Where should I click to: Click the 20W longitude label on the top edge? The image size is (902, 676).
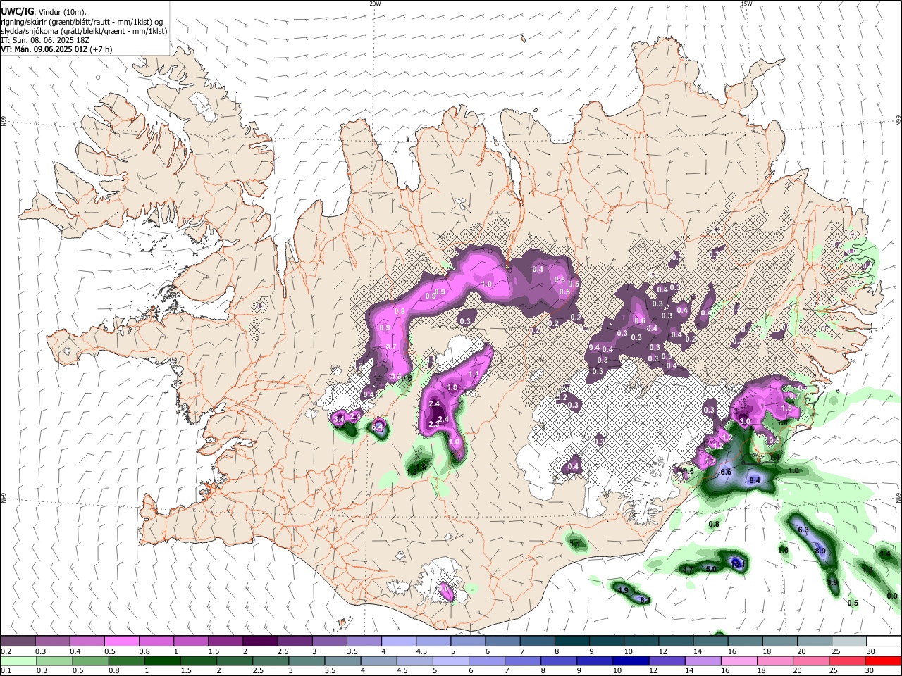click(x=375, y=4)
